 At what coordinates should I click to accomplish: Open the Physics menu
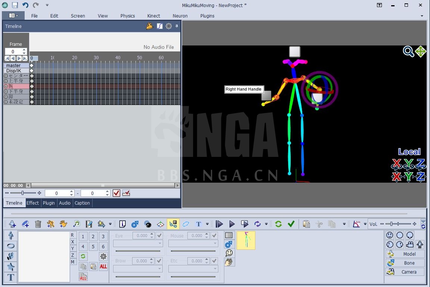127,16
